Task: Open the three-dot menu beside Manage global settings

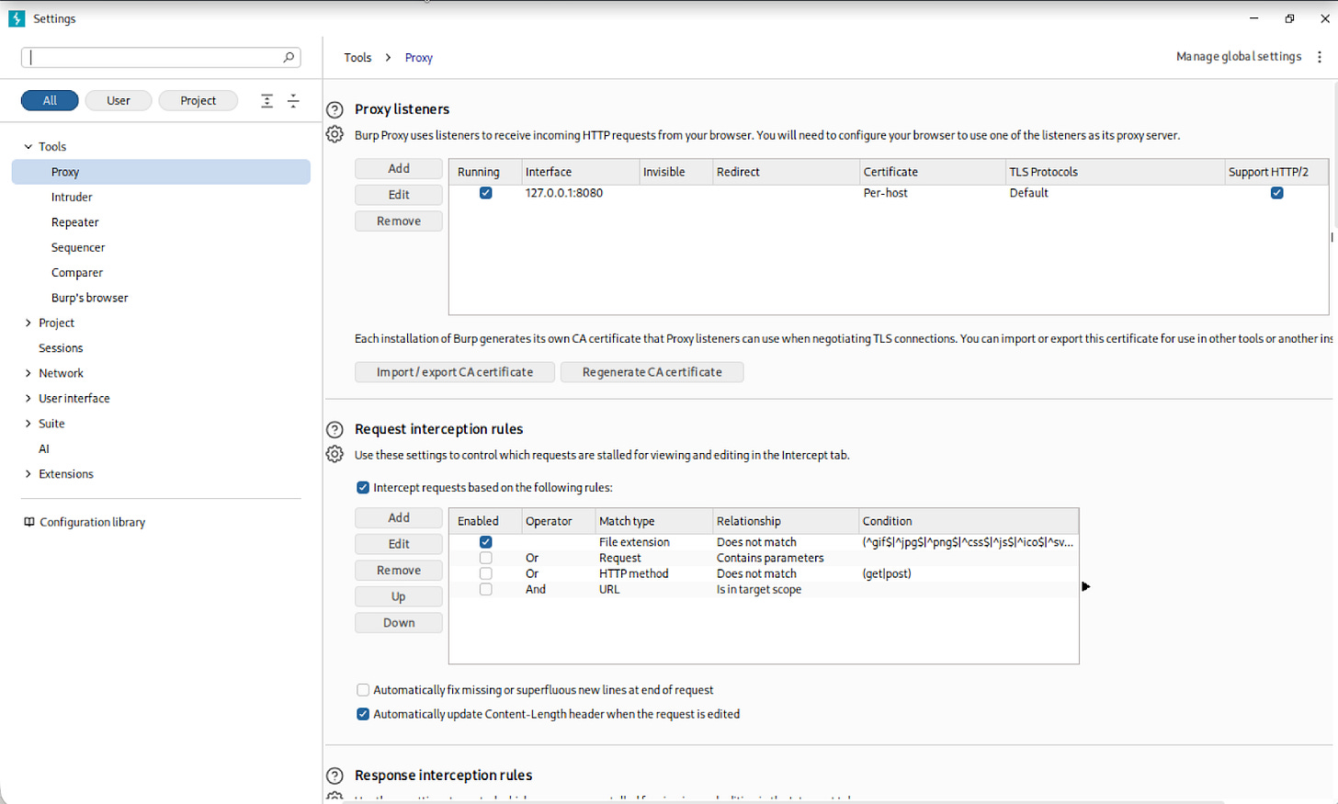Action: (1320, 57)
